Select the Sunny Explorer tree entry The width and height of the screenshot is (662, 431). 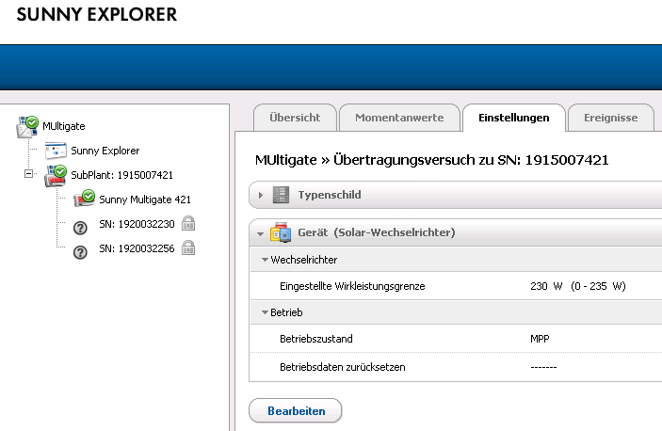coord(105,151)
